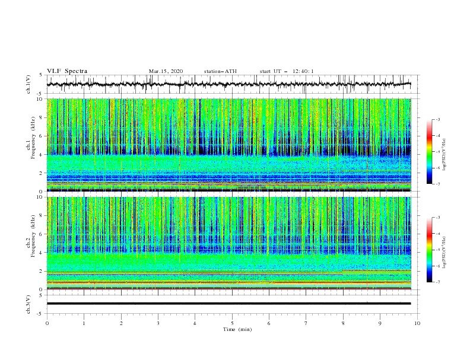
Task: Click the "Time (min)" x-axis label
Action: point(237,329)
